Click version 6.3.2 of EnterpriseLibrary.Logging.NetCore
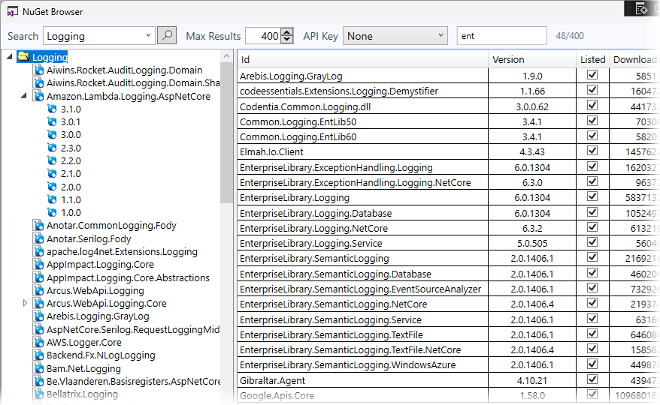The width and height of the screenshot is (660, 405). pos(532,228)
